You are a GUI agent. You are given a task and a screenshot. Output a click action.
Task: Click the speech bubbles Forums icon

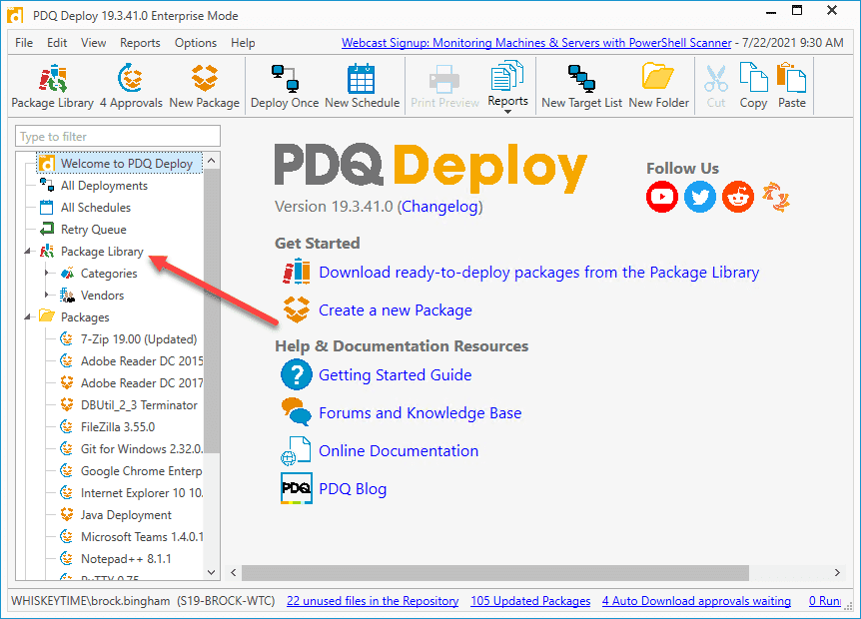(297, 412)
